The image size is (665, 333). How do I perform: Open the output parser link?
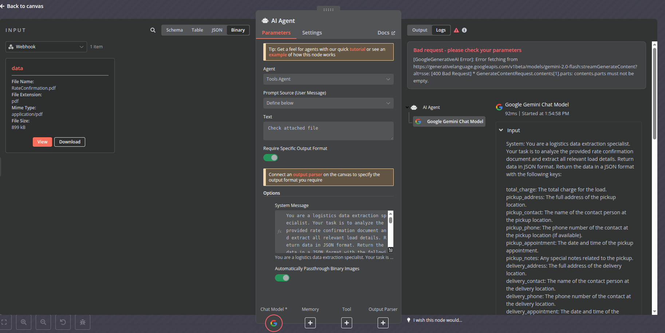pyautogui.click(x=308, y=175)
